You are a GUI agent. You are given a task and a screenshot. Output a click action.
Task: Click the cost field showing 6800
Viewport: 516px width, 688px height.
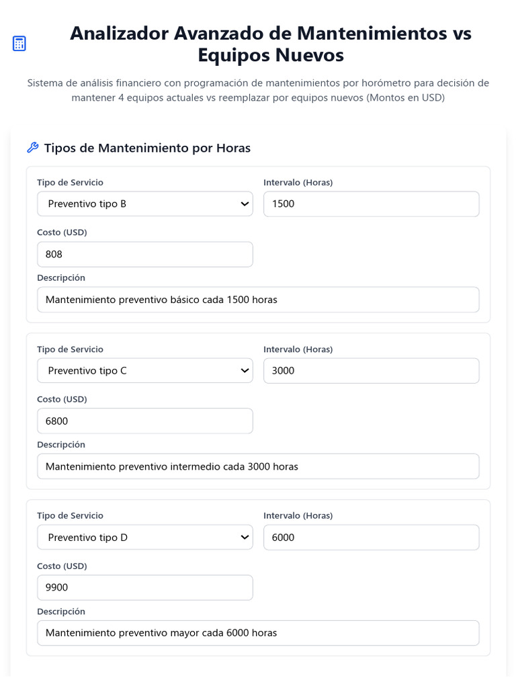click(x=144, y=421)
